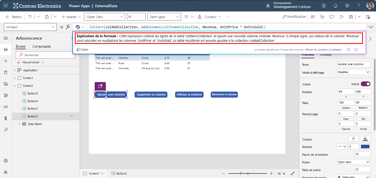Click the fit-to-window expand icon
The width and height of the screenshot is (376, 178).
click(293, 173)
